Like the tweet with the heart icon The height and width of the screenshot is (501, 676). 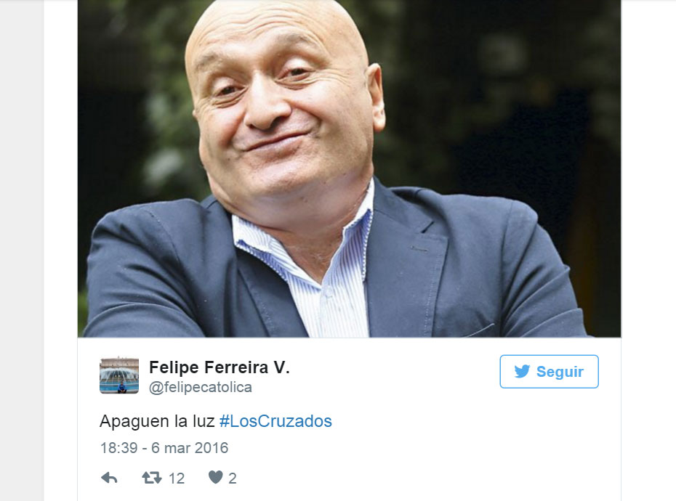pyautogui.click(x=216, y=477)
